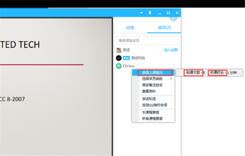
Task: Choose 查看上课情况 in the context menu
Action: [153, 73]
